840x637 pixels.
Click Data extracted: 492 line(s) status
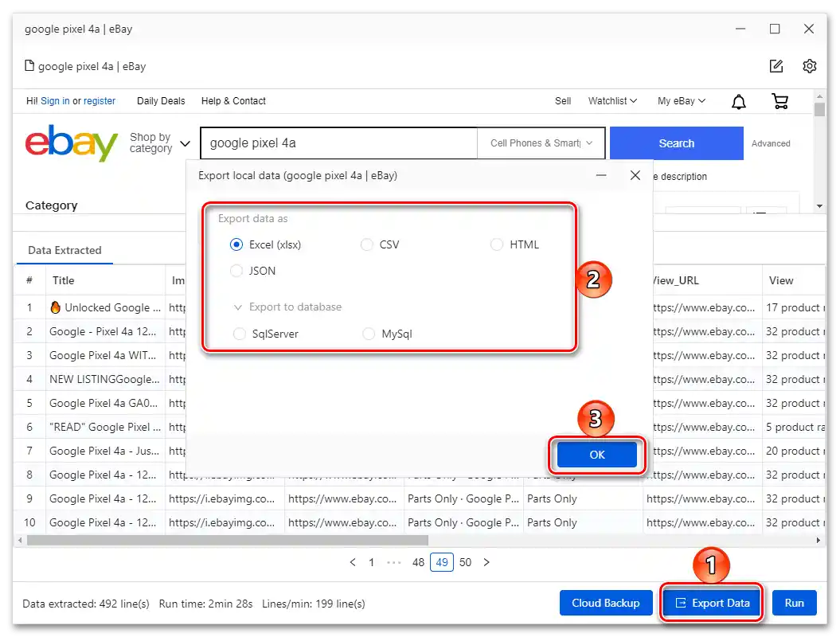pyautogui.click(x=86, y=604)
